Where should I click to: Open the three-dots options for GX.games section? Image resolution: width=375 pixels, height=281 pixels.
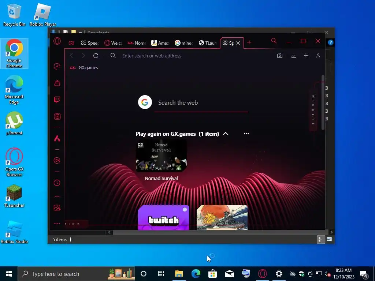[x=246, y=134]
